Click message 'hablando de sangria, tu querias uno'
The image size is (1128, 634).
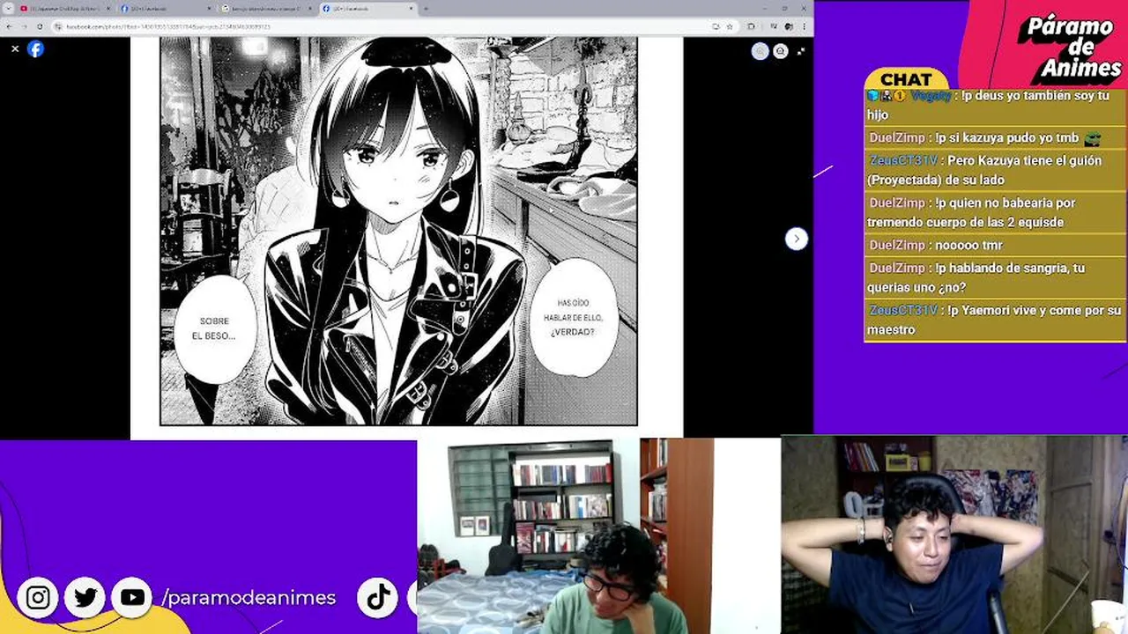coord(995,277)
